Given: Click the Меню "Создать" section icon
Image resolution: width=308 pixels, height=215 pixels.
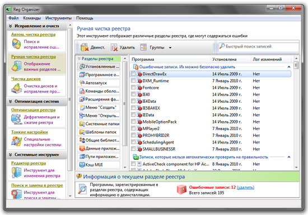Looking at the screenshot, I should click(x=82, y=107).
